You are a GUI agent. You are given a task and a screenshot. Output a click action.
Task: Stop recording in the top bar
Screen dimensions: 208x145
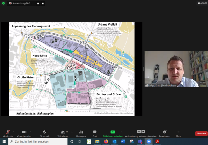tap(43, 4)
